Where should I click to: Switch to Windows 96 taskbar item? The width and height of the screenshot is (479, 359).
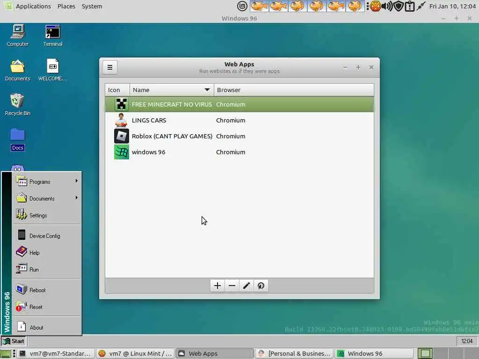(374, 353)
